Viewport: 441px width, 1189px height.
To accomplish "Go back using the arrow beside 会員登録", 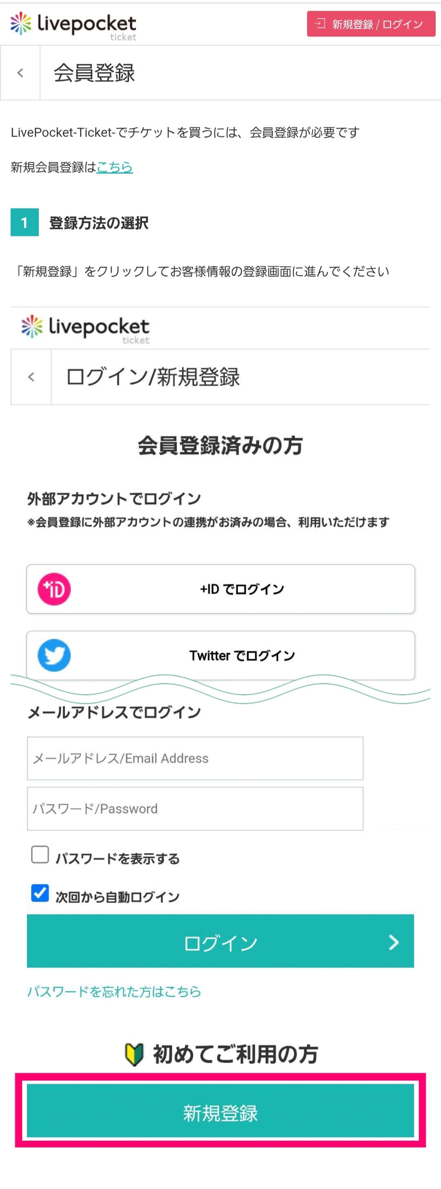I will [x=20, y=73].
